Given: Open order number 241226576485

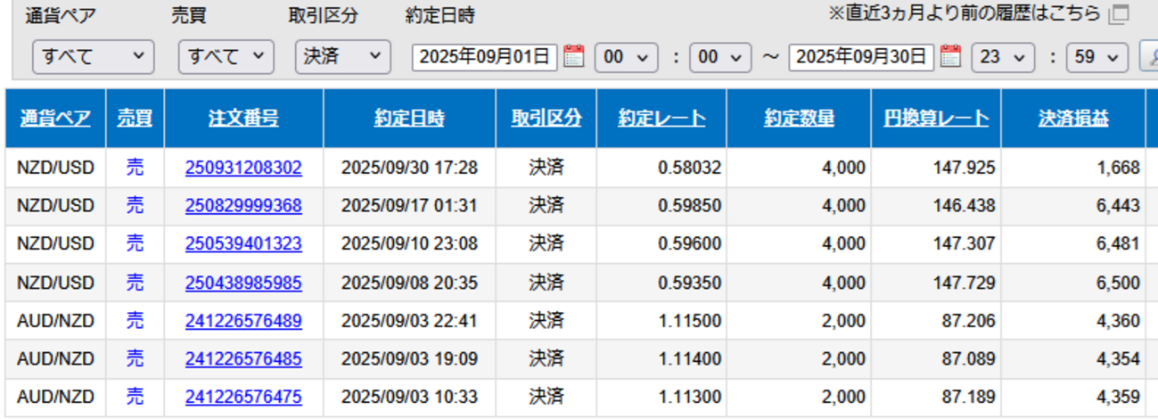Looking at the screenshot, I should [243, 359].
